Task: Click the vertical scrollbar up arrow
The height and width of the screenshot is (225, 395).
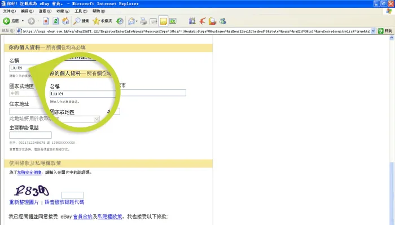Action: click(x=392, y=38)
